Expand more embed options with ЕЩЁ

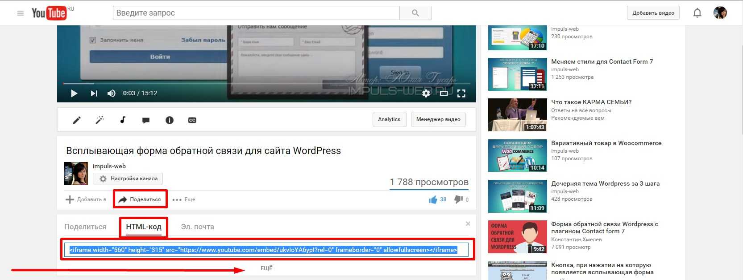point(266,268)
